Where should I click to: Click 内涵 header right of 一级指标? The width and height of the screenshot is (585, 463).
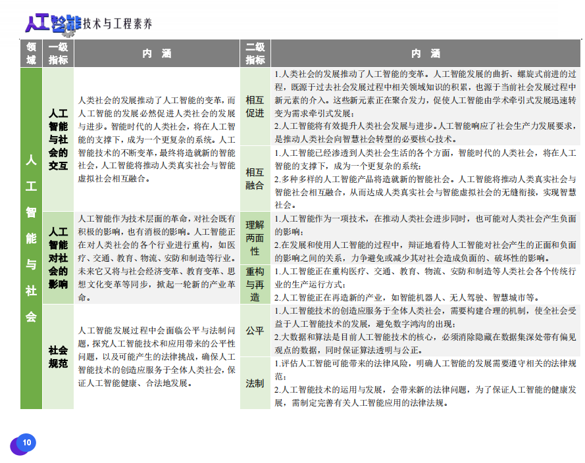pyautogui.click(x=157, y=53)
